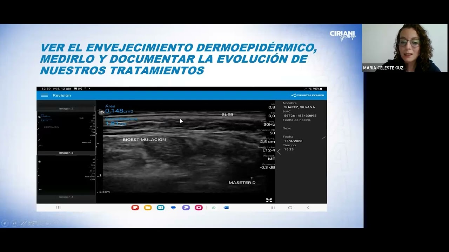Open the tablet app drawer grid

click(58, 208)
